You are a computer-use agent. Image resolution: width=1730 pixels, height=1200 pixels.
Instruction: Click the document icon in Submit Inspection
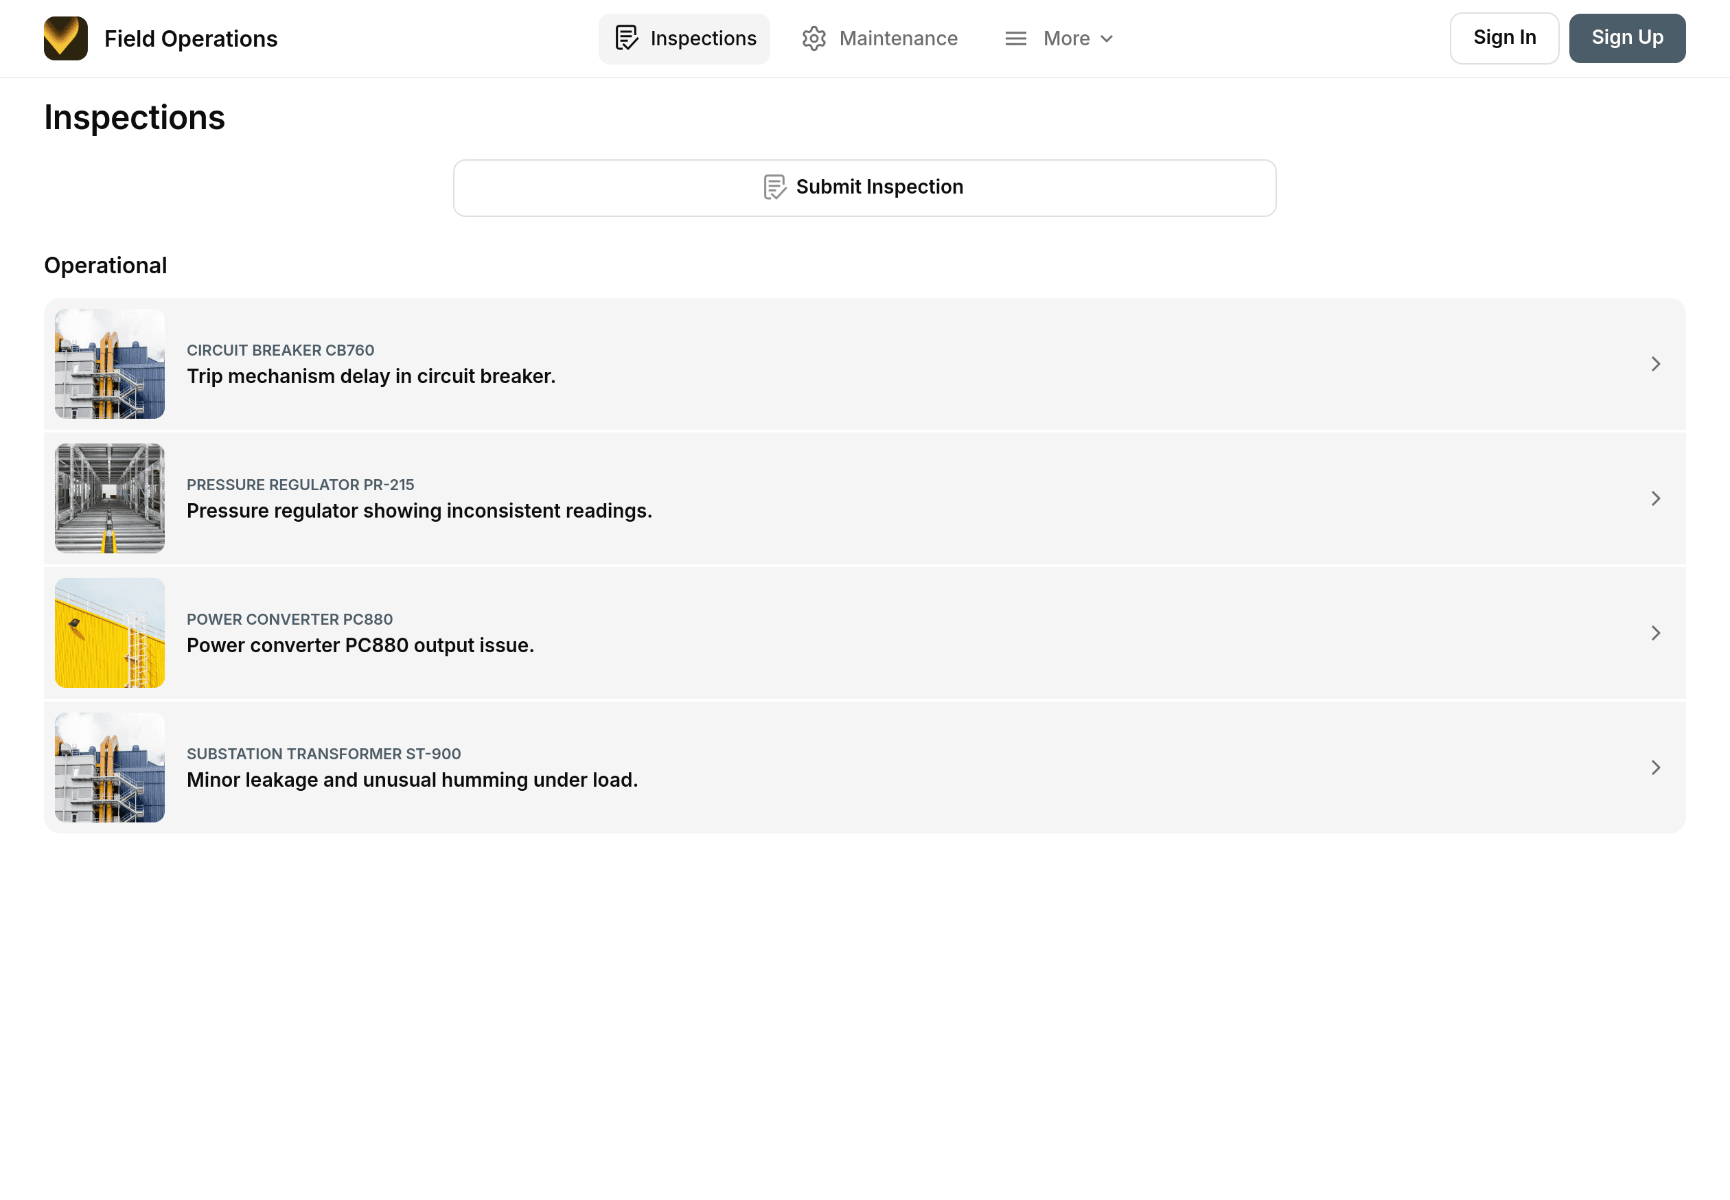pyautogui.click(x=775, y=187)
